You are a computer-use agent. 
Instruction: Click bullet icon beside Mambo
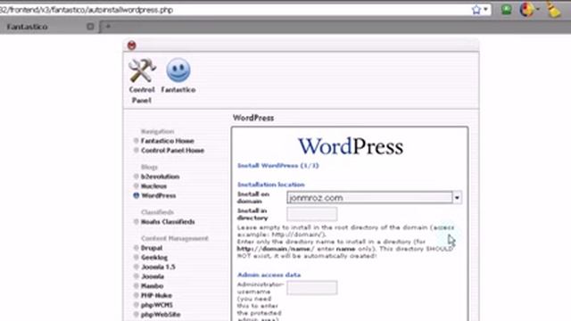tap(137, 285)
